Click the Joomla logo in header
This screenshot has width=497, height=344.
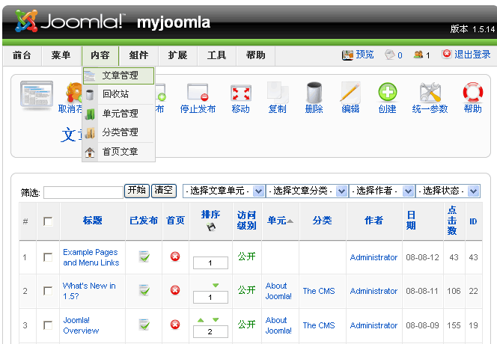(70, 22)
